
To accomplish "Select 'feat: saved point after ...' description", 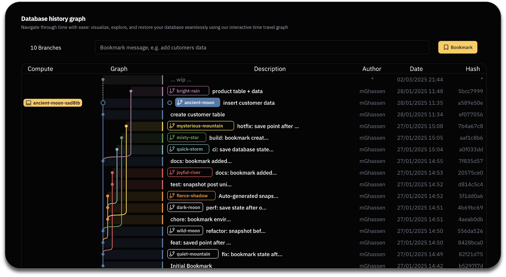I will pos(201,243).
